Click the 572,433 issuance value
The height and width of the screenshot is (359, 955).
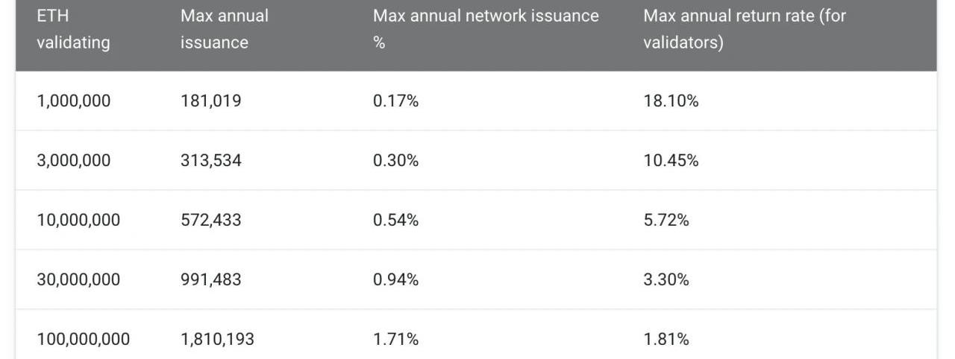tap(210, 220)
